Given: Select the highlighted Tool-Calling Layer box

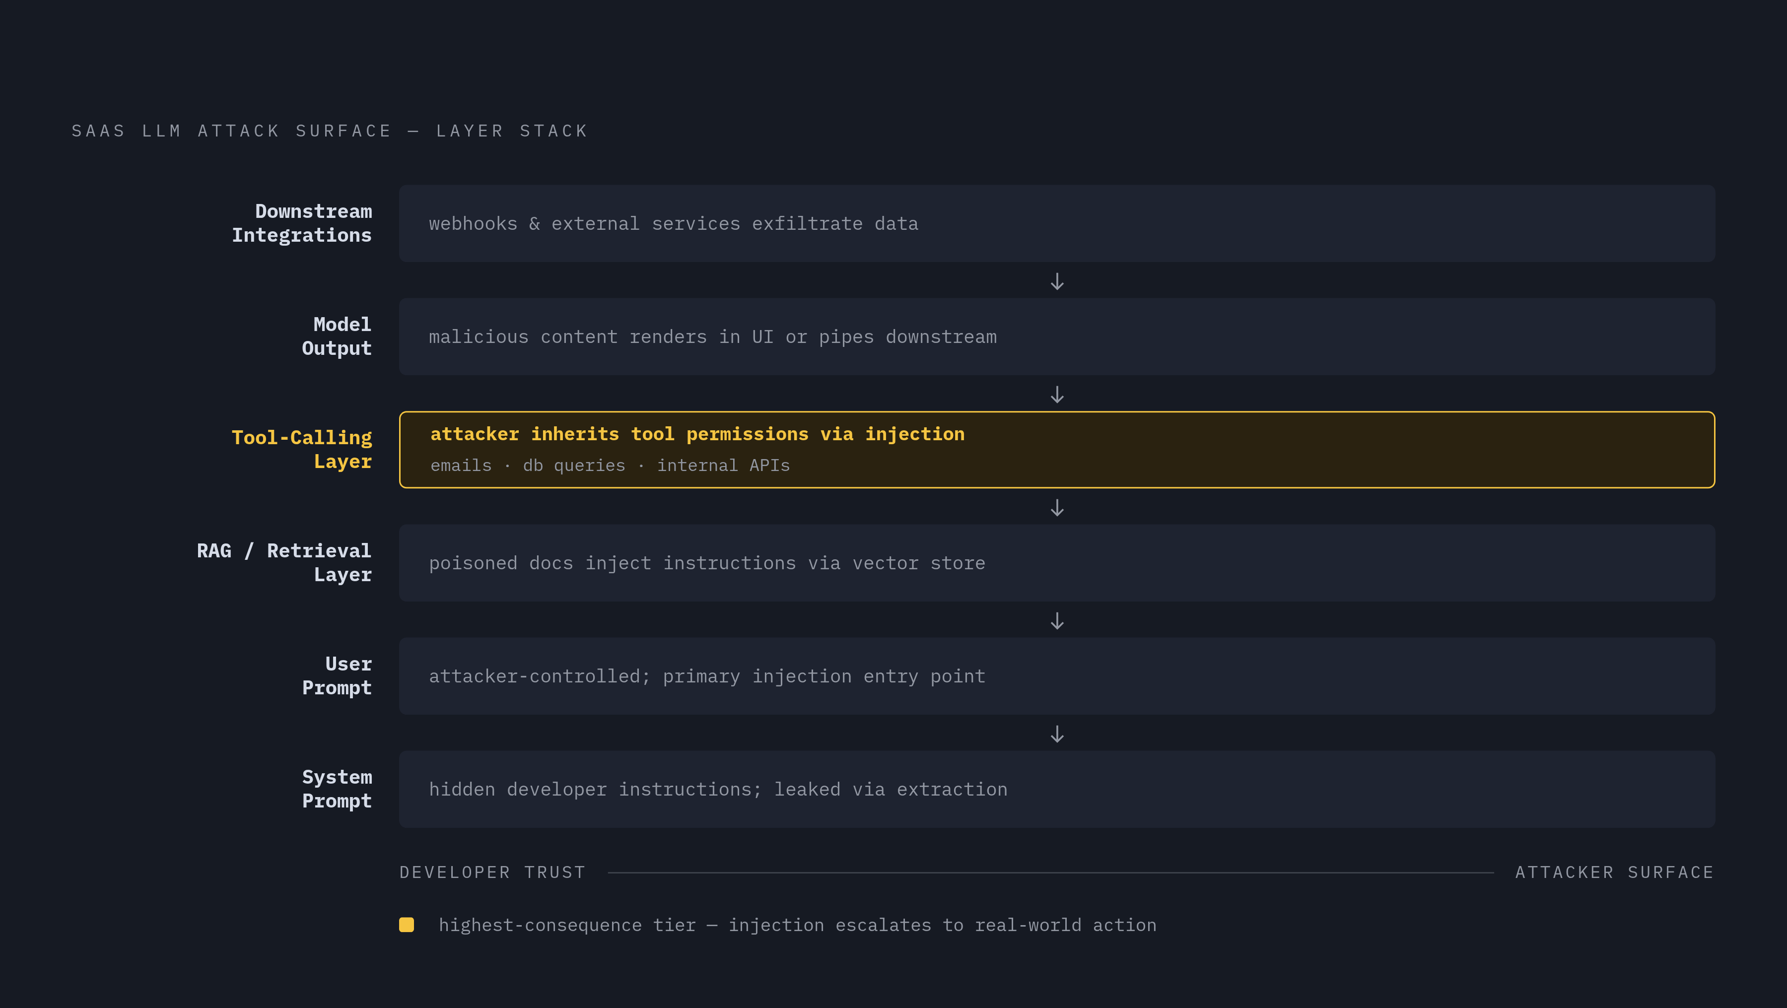Looking at the screenshot, I should 1056,450.
